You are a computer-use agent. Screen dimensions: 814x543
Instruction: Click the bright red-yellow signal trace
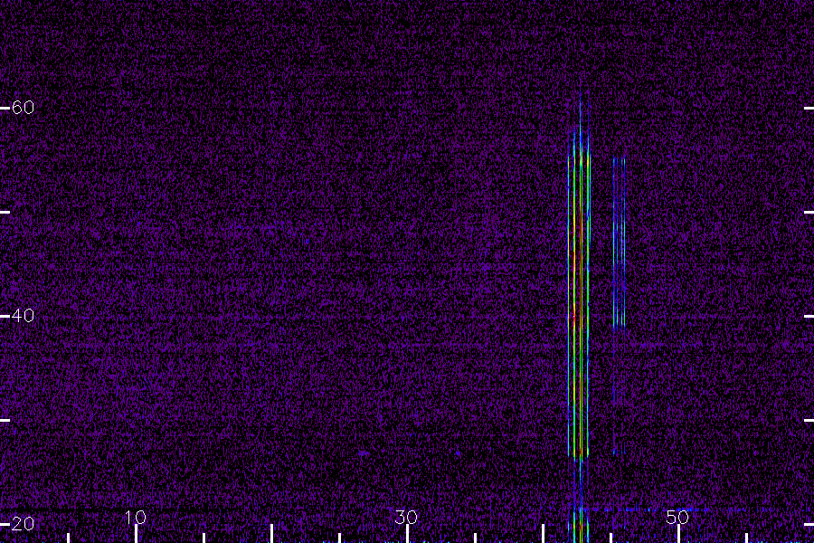579,311
